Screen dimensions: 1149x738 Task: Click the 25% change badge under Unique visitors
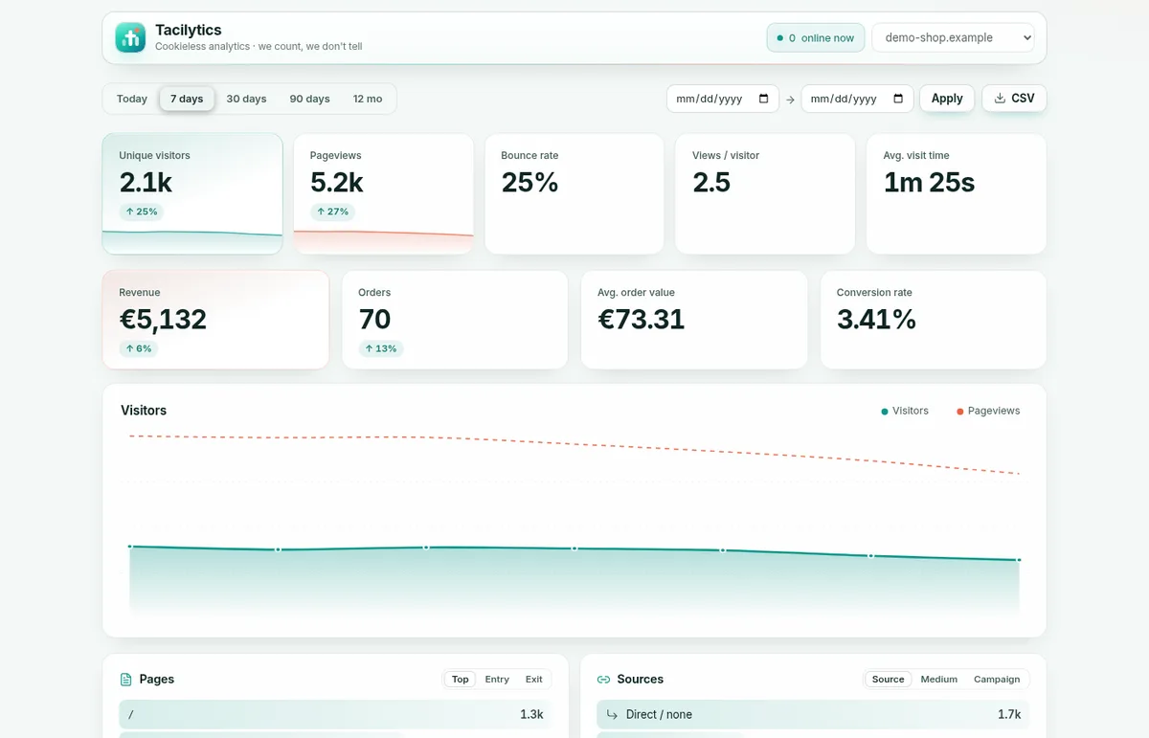click(141, 212)
